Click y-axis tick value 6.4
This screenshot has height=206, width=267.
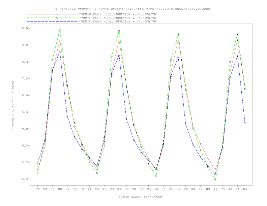pos(24,95)
